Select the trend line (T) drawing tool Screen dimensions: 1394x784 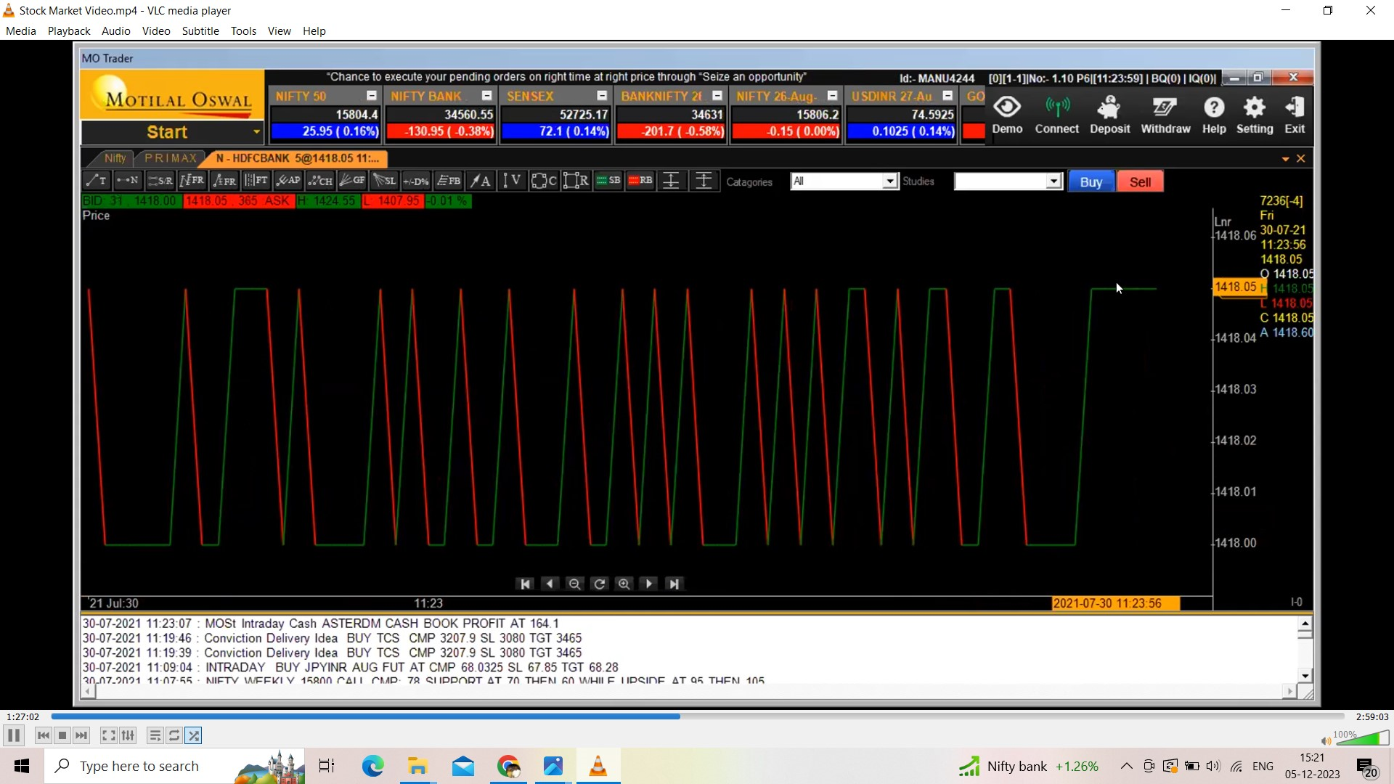point(96,181)
